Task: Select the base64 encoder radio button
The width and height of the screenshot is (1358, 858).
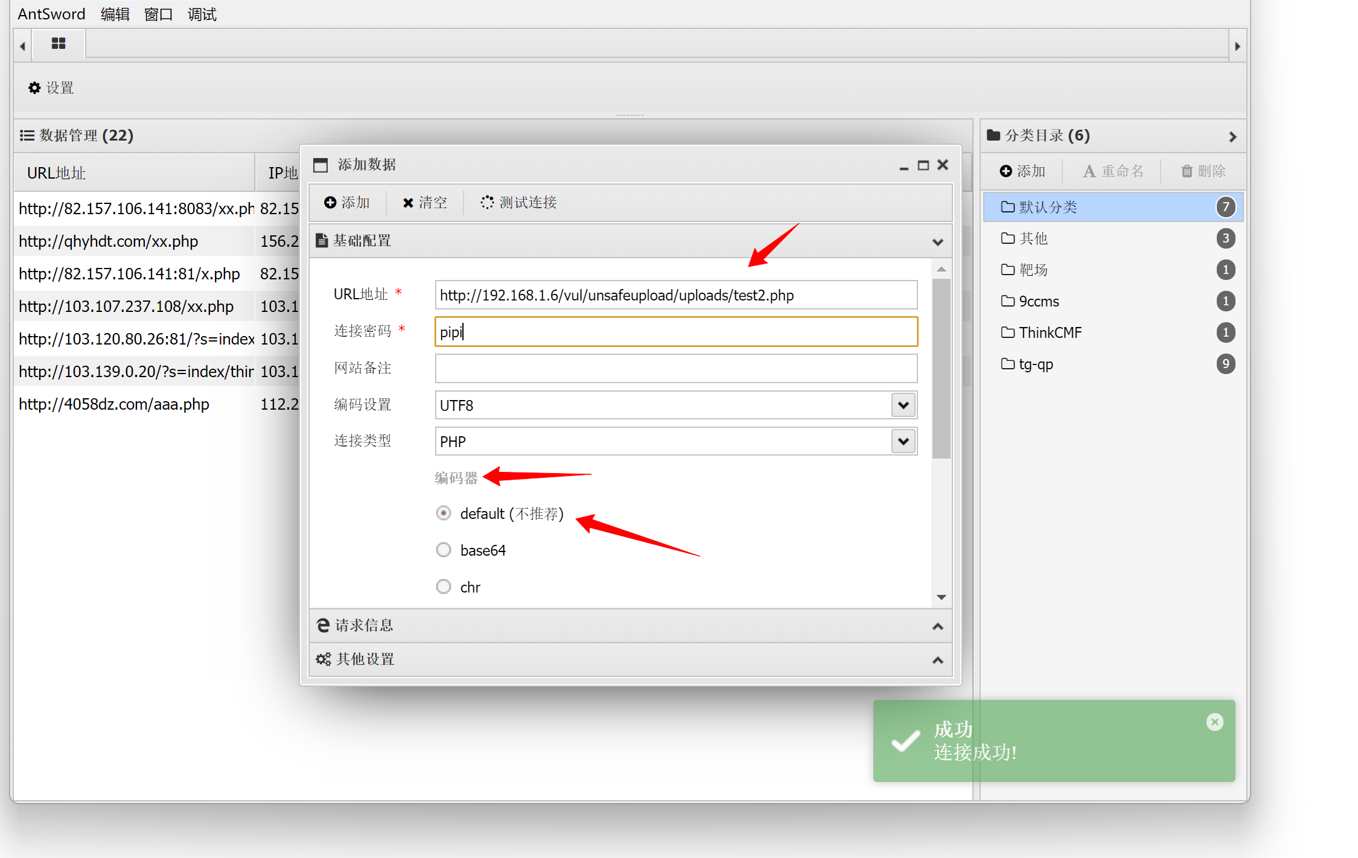Action: tap(444, 550)
